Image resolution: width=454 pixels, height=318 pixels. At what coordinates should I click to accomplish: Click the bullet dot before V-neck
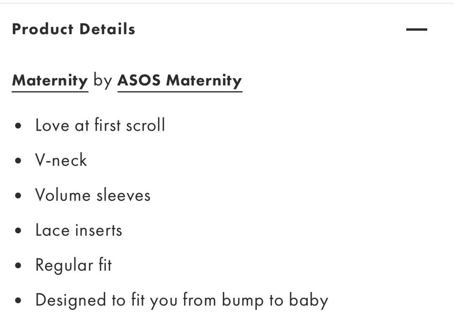pos(18,160)
